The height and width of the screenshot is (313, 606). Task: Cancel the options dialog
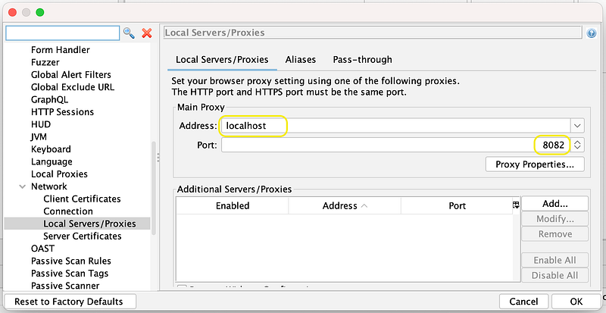coord(523,302)
